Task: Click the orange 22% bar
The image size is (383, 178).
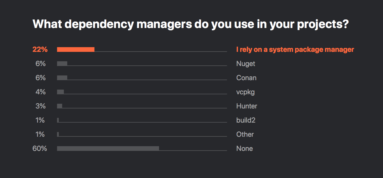Action: (76, 50)
